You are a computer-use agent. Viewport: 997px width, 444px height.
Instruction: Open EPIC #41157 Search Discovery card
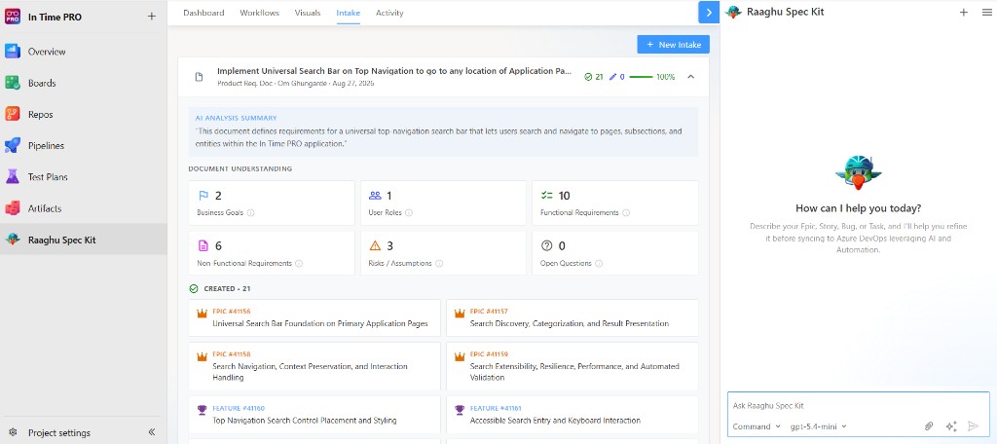572,318
